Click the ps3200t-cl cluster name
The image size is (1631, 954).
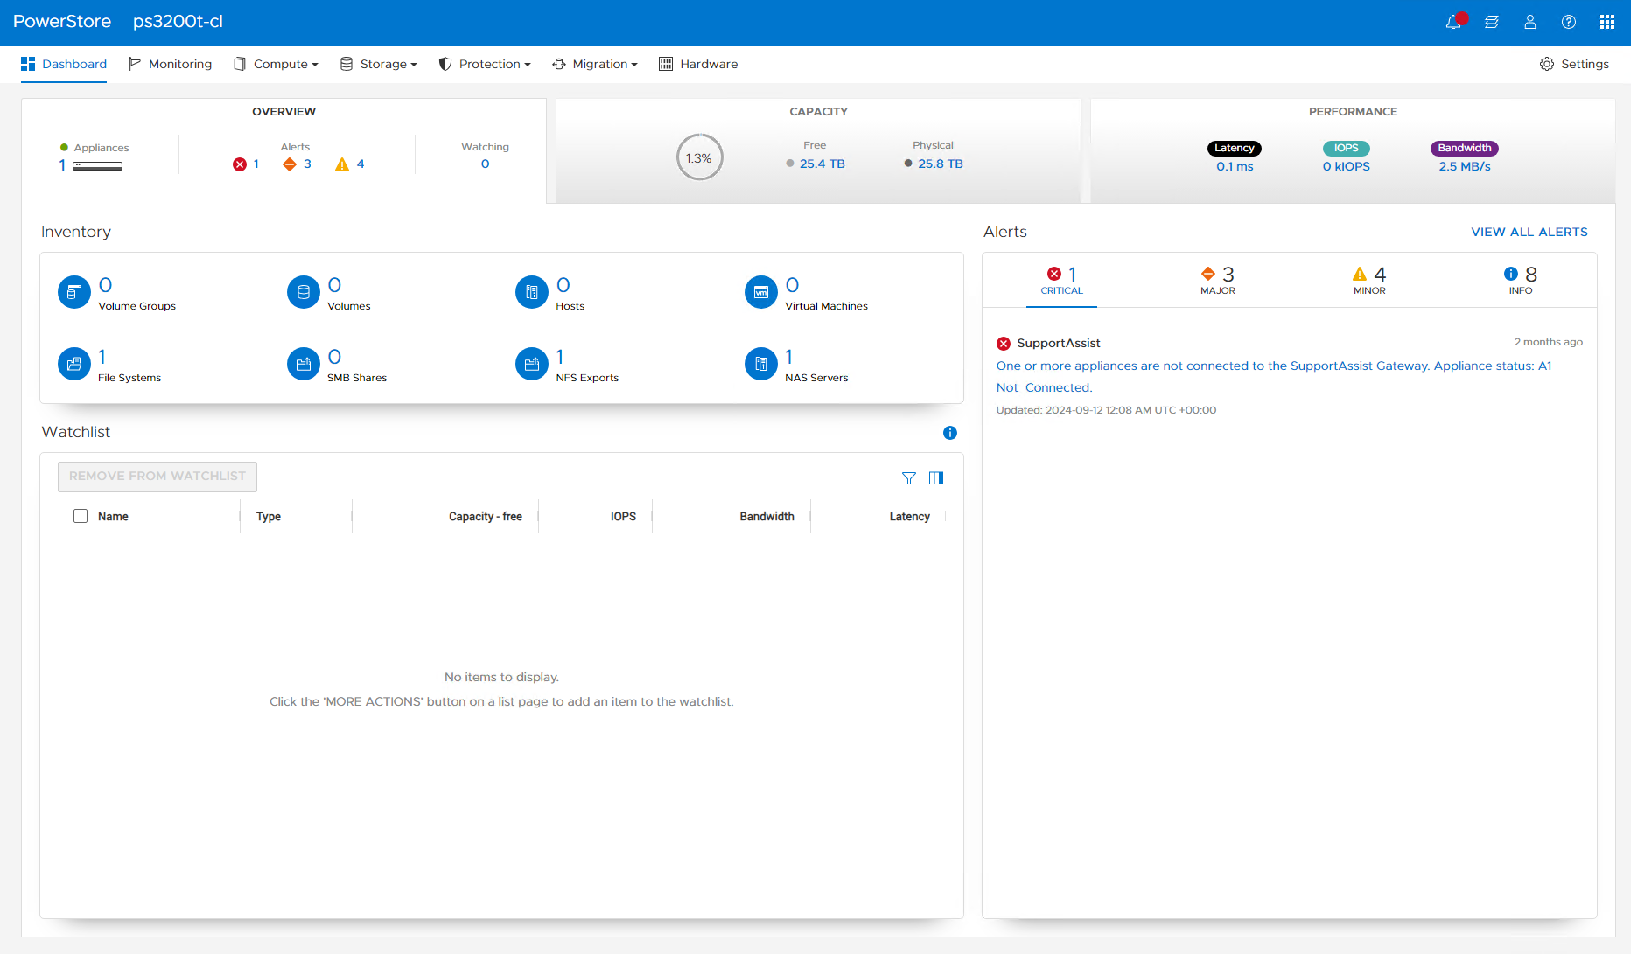point(178,22)
